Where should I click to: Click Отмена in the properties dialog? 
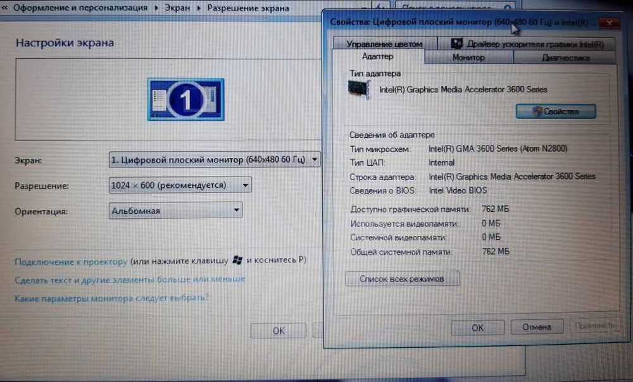click(x=537, y=327)
